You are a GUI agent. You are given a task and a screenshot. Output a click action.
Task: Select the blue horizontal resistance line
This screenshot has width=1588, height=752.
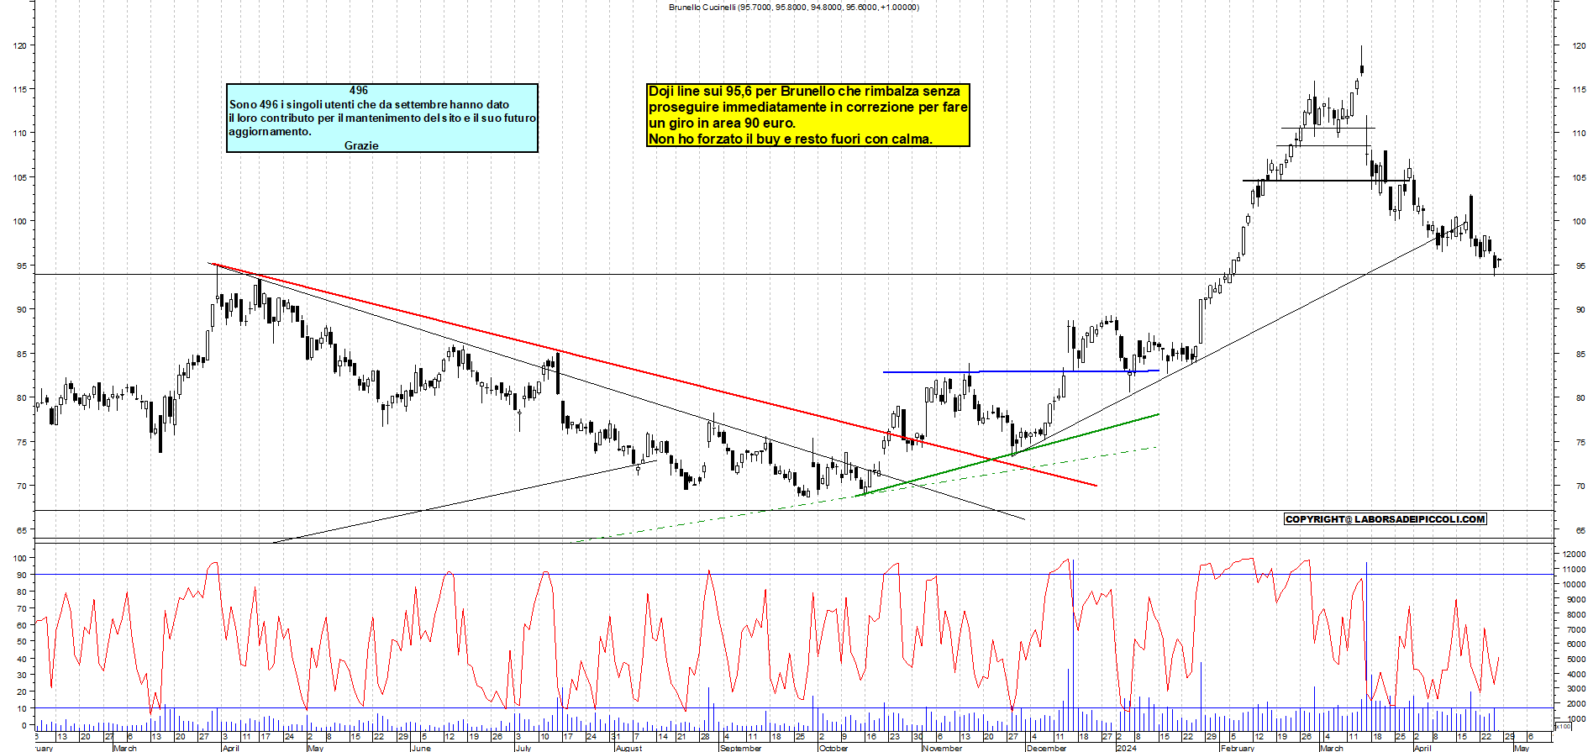pos(1021,371)
